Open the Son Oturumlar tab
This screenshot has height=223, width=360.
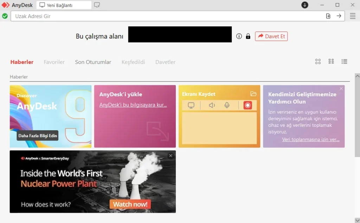[x=93, y=62]
